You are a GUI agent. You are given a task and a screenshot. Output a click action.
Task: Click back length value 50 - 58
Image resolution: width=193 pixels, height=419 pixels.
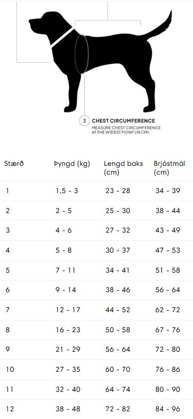click(x=118, y=330)
